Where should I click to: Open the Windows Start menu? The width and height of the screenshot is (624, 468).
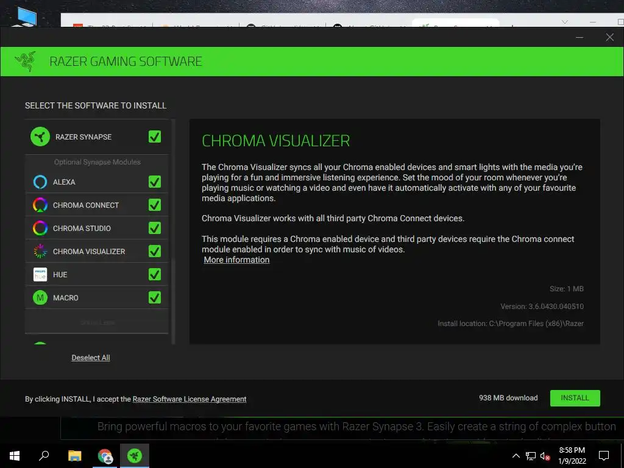pos(15,456)
